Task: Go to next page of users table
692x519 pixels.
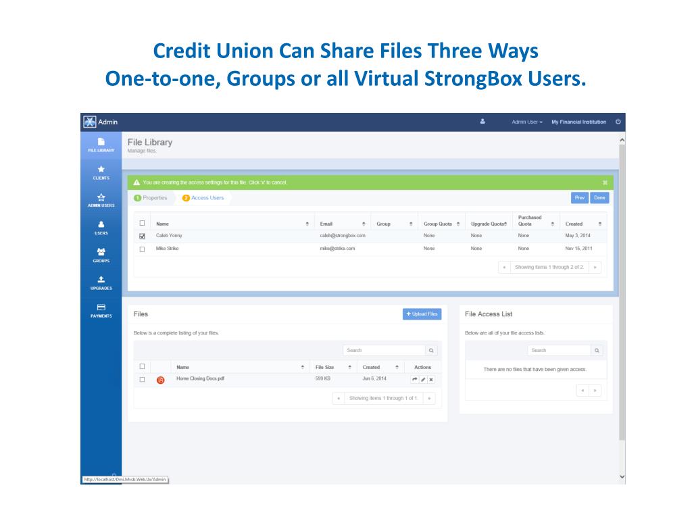Action: click(595, 267)
